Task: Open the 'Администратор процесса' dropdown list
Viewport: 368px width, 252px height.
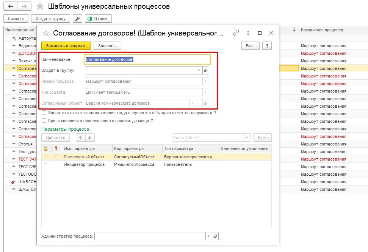Action: point(208,236)
